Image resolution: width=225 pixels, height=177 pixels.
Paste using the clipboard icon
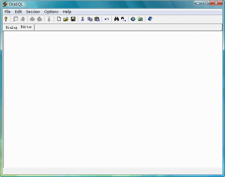(97, 19)
